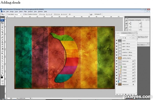This screenshot has height=100, width=153.
Task: Select the Hand tool
Action: click(x=2, y=71)
